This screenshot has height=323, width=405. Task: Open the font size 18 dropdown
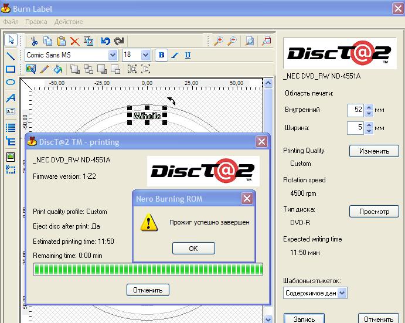tap(145, 55)
